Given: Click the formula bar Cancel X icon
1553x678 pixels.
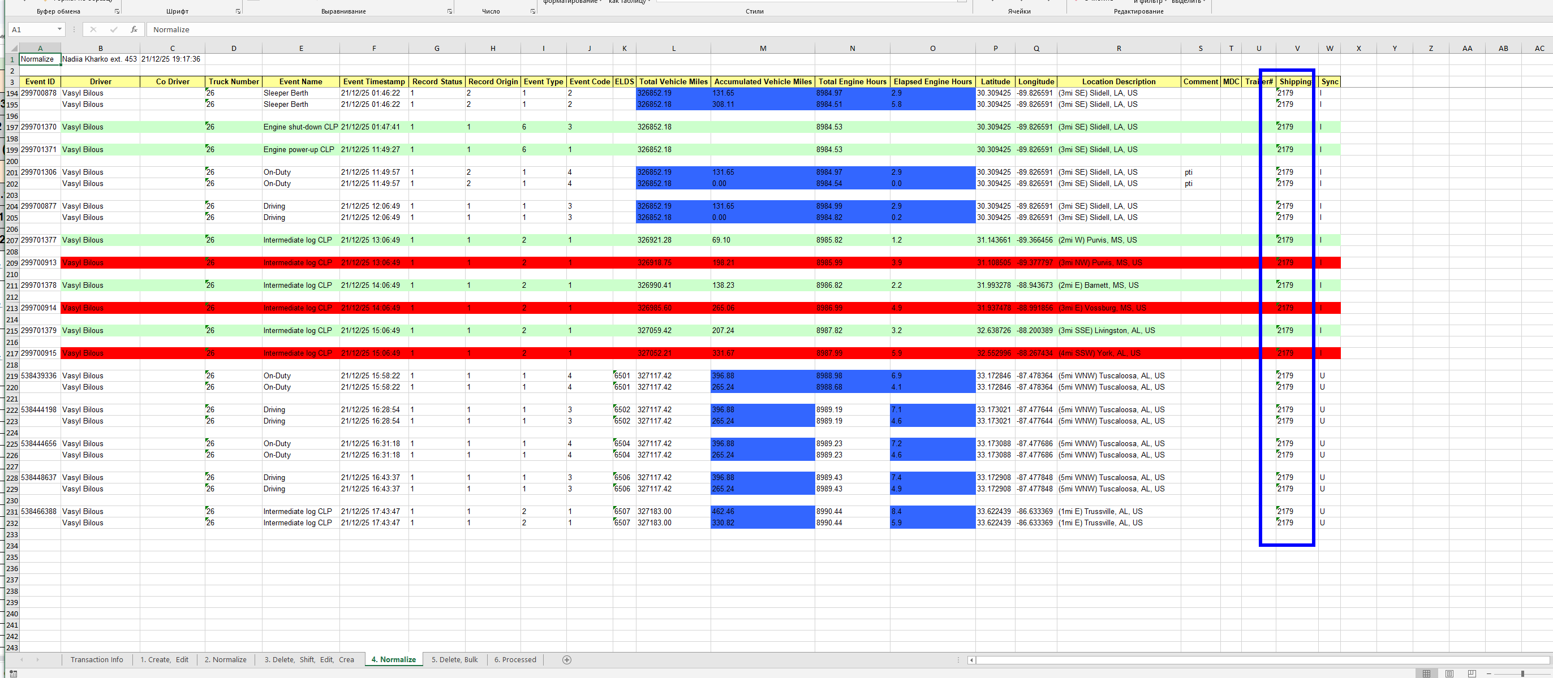Looking at the screenshot, I should (93, 29).
